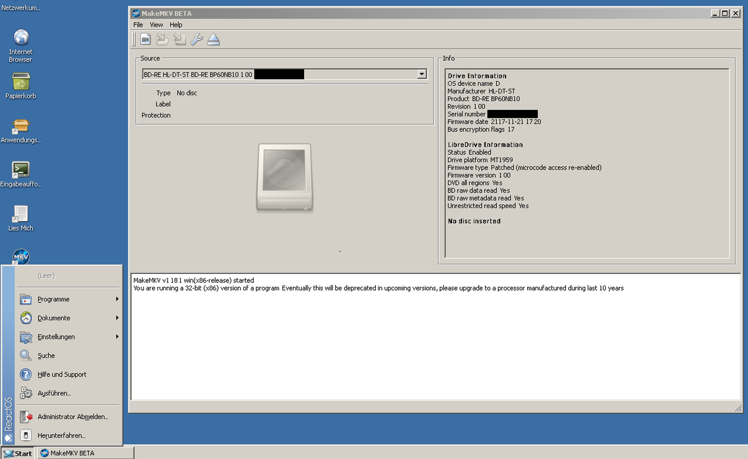Click the 32-bit version warning log line
Screen dimensions: 748x459
click(x=378, y=288)
